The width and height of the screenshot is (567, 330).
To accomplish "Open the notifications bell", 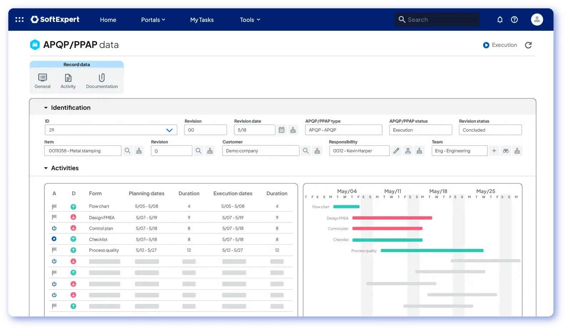I will [x=500, y=20].
